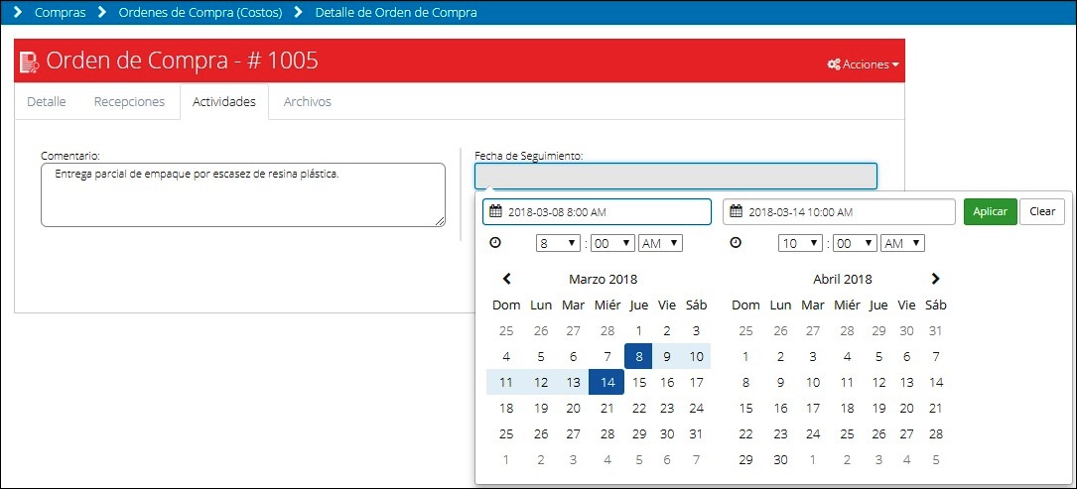Click the Fecha de Seguimiento field
This screenshot has width=1077, height=489.
click(x=675, y=176)
